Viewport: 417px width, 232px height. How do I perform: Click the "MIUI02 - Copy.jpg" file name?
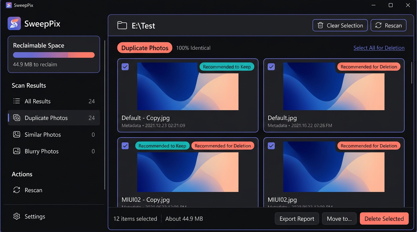click(145, 200)
